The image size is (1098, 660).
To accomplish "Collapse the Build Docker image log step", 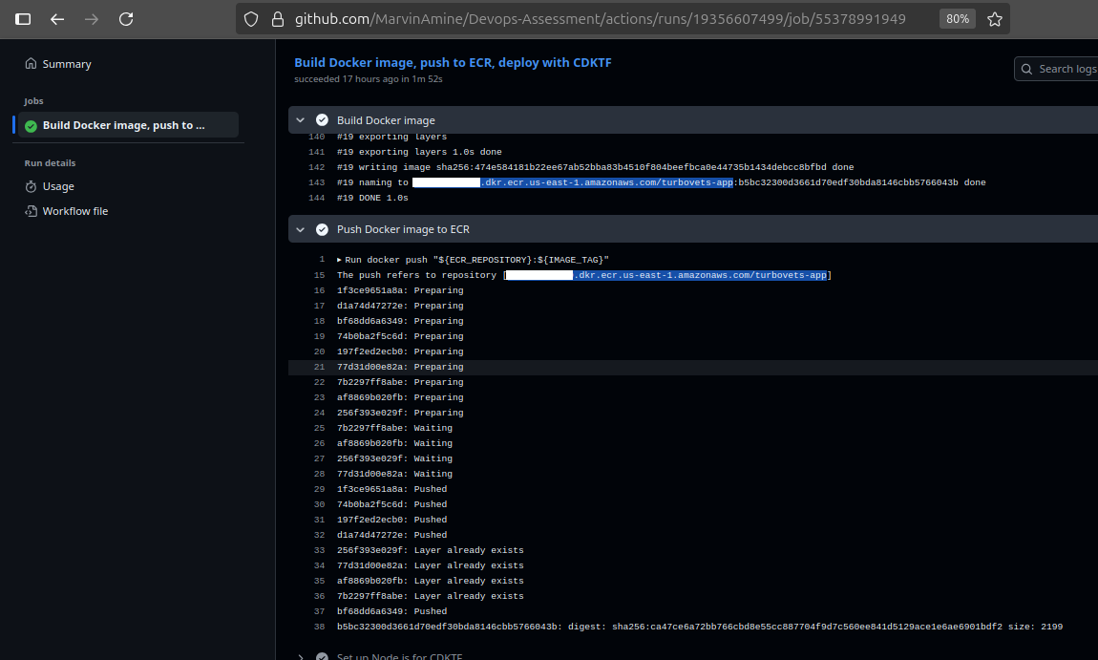I will (x=300, y=119).
